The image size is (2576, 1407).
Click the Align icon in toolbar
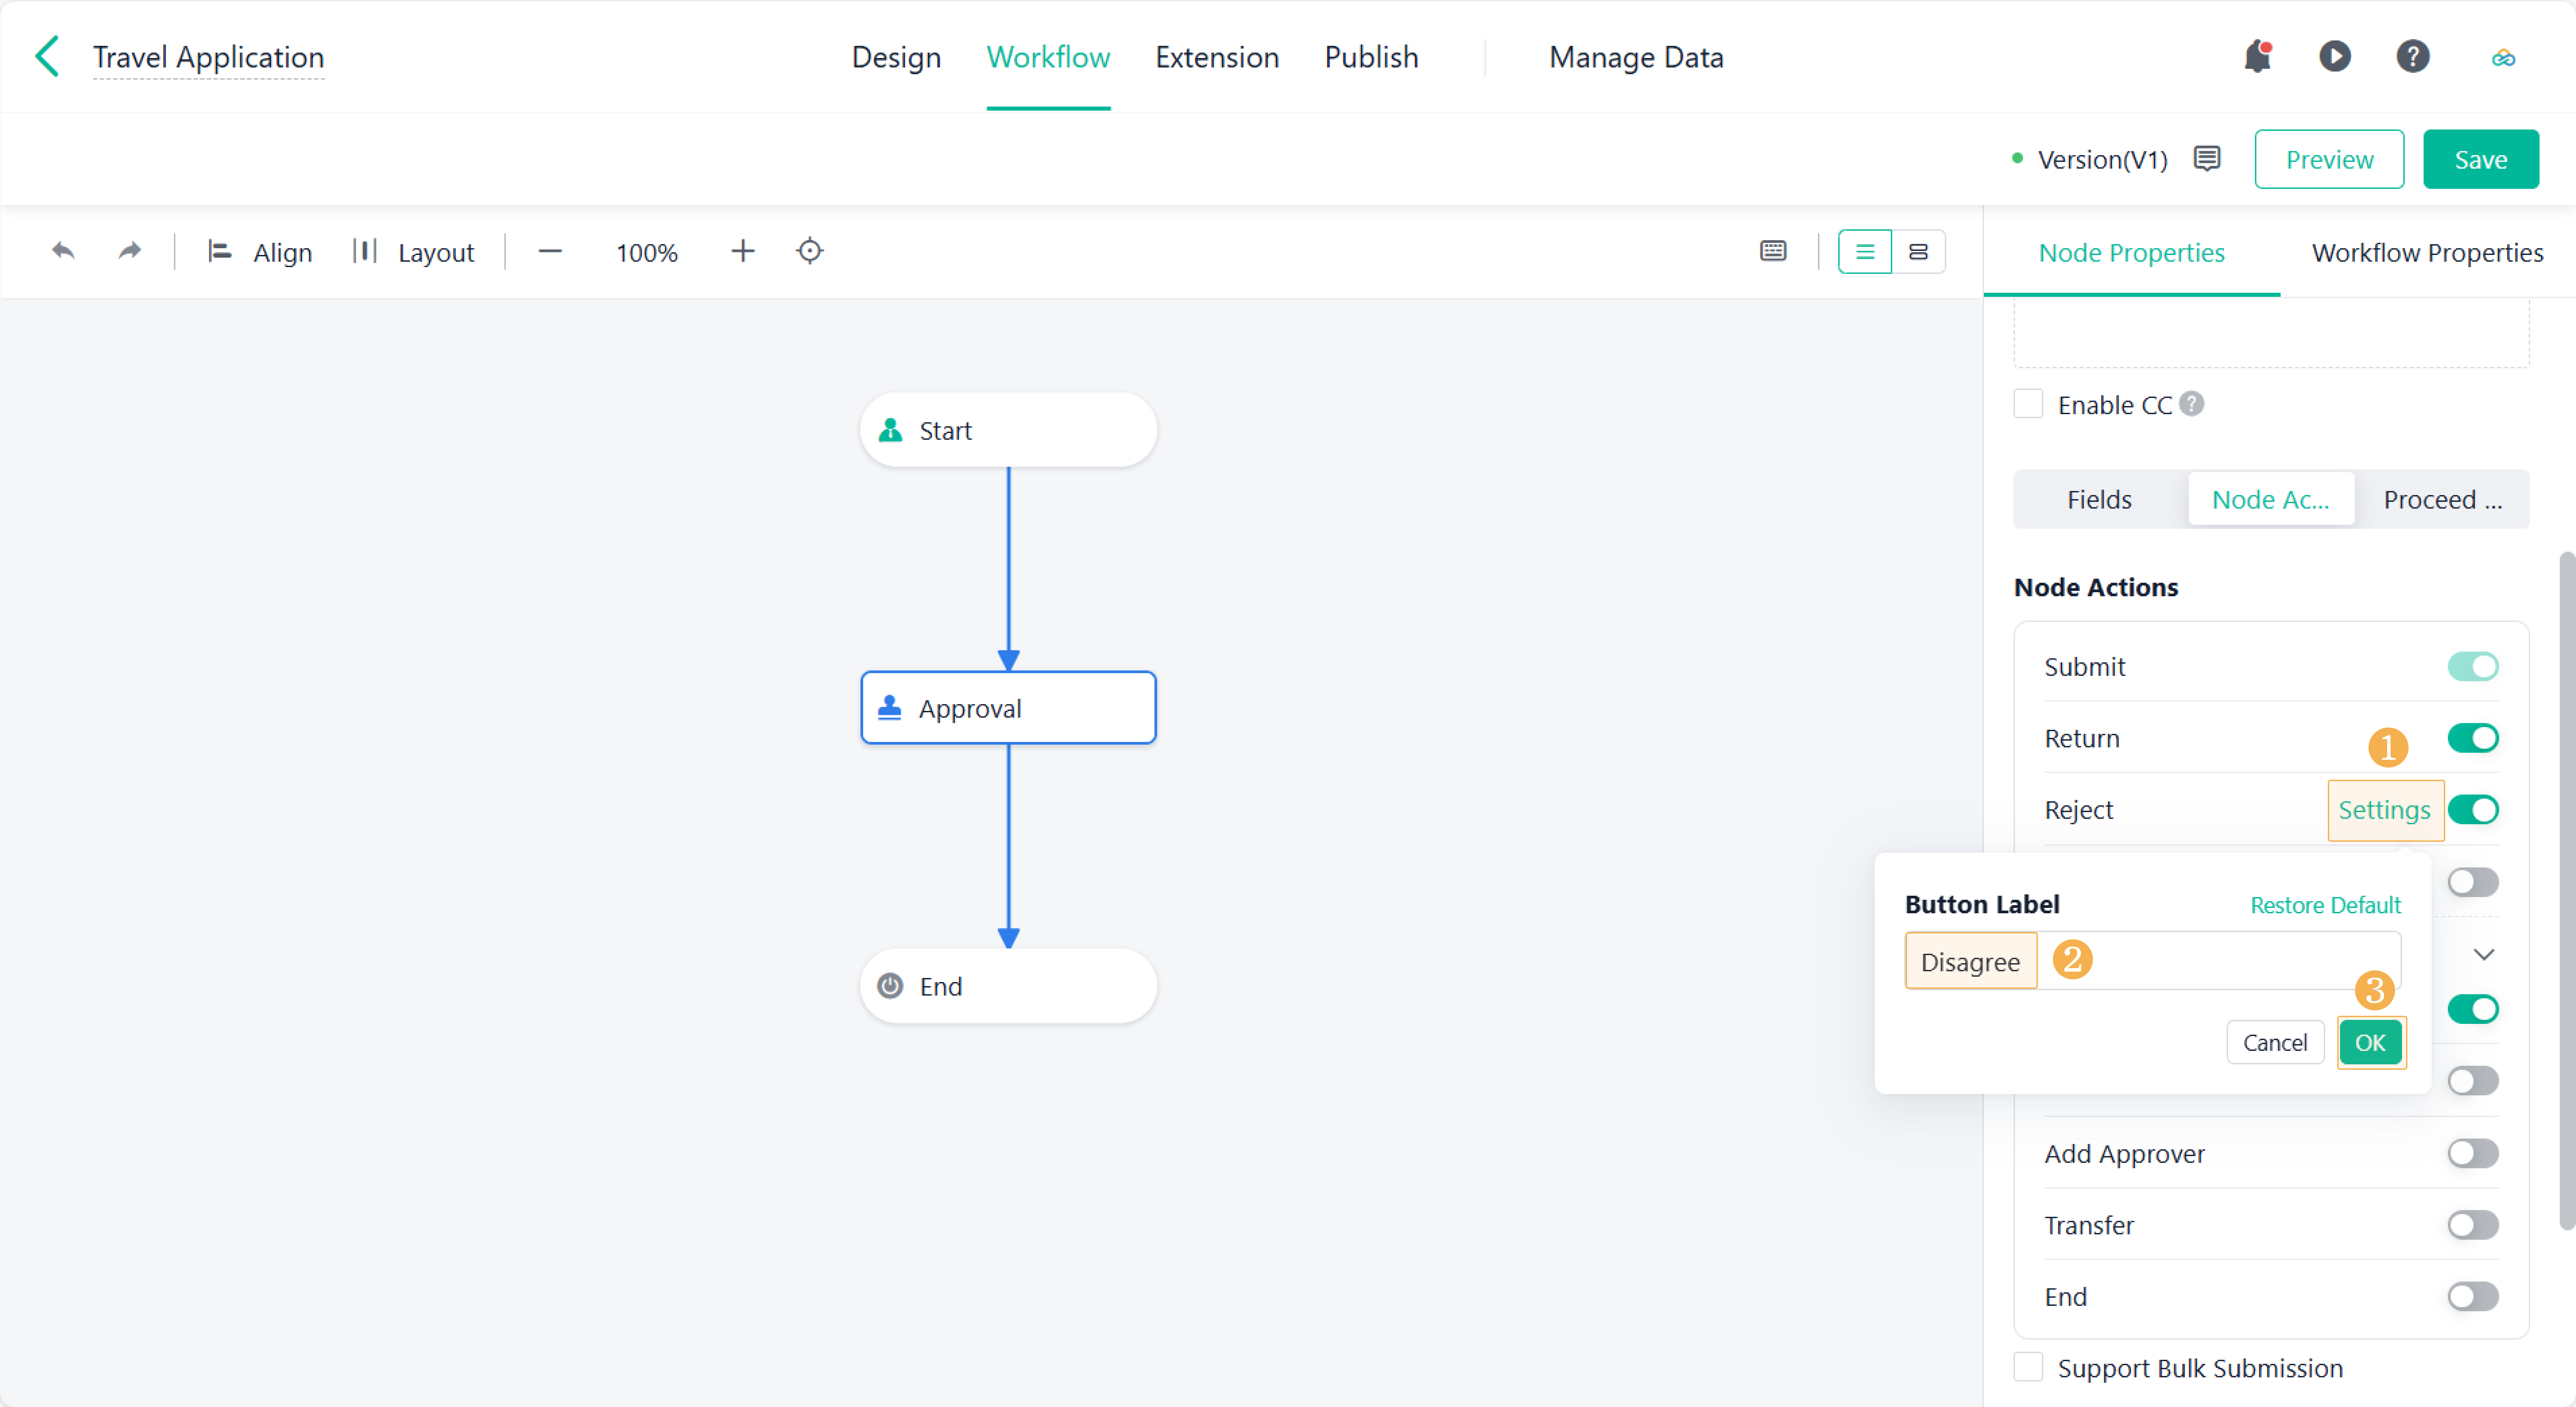click(219, 251)
